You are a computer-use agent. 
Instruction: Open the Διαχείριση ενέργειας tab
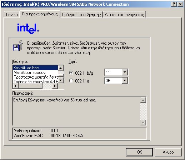[x=124, y=15]
